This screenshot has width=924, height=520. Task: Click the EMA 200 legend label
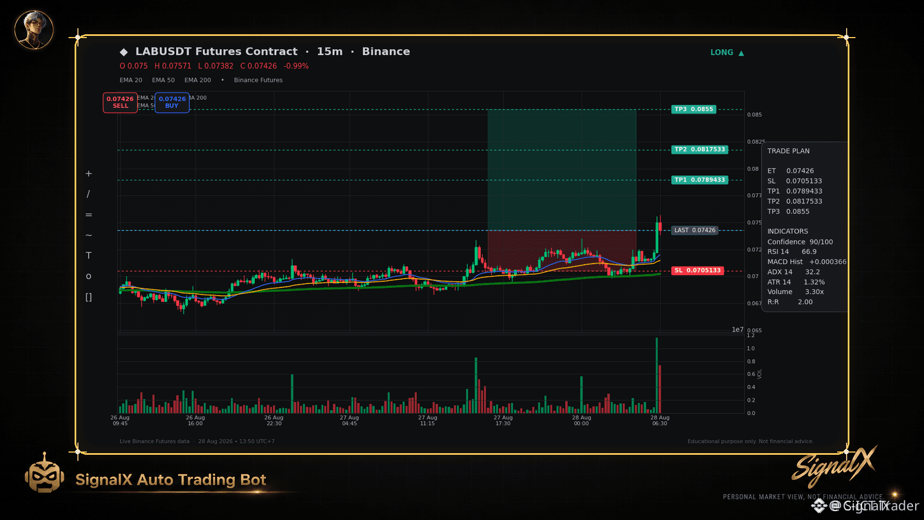pos(198,80)
